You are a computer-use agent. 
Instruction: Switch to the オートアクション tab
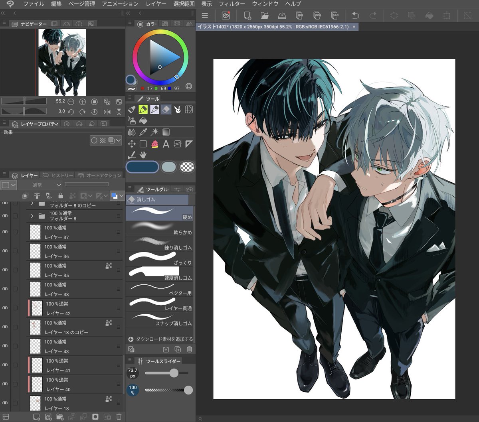pyautogui.click(x=99, y=176)
